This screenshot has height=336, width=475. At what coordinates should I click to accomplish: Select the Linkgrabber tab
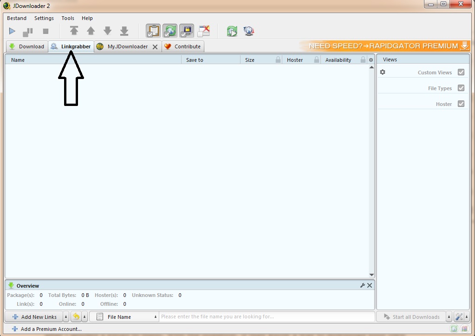[x=71, y=46]
